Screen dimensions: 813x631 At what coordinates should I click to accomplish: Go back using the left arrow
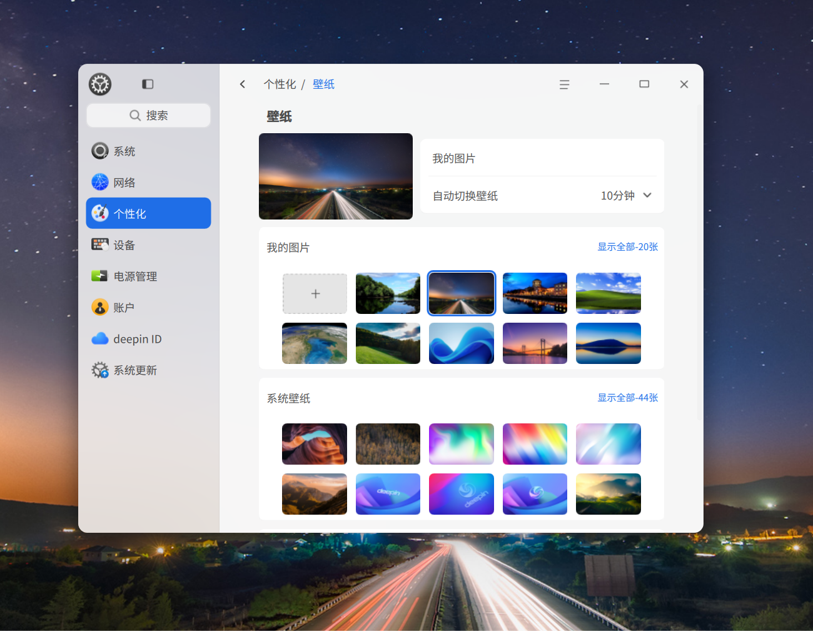243,84
